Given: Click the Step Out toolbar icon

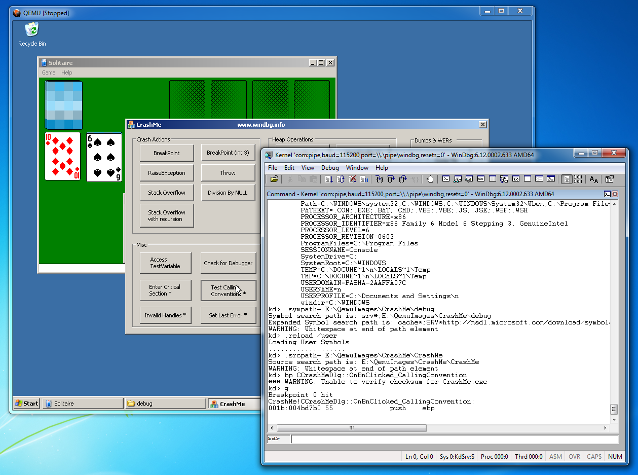Looking at the screenshot, I should click(403, 179).
